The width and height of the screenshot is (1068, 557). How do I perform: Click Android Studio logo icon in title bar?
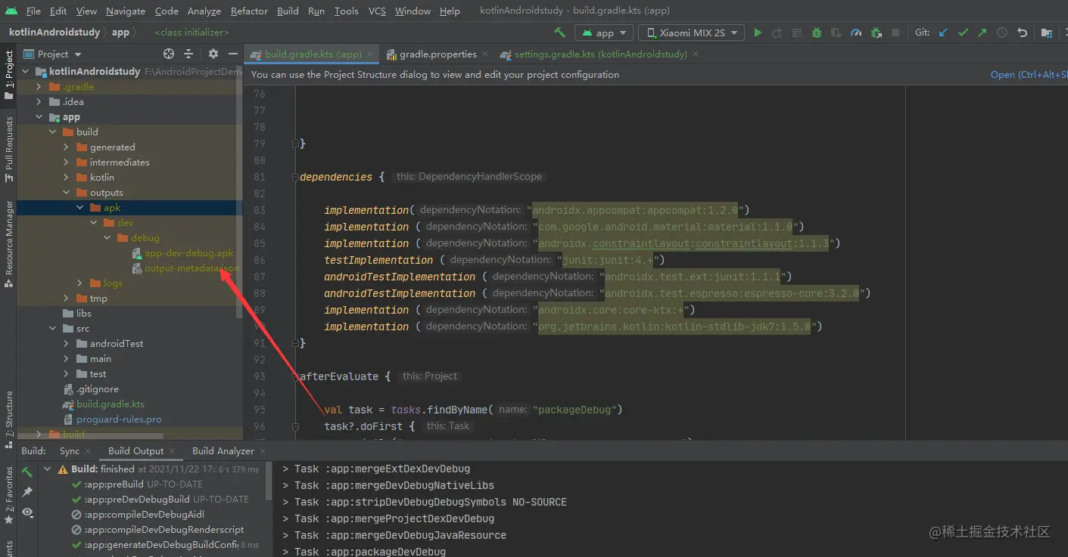(11, 11)
